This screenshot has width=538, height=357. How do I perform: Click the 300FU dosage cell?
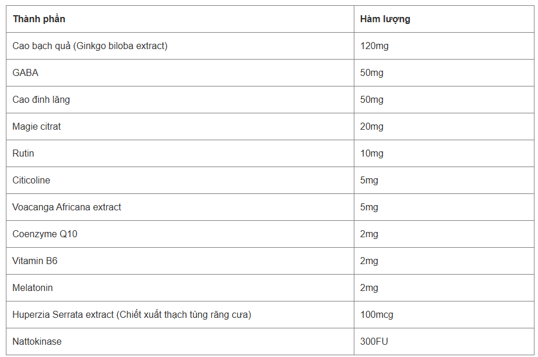point(374,342)
